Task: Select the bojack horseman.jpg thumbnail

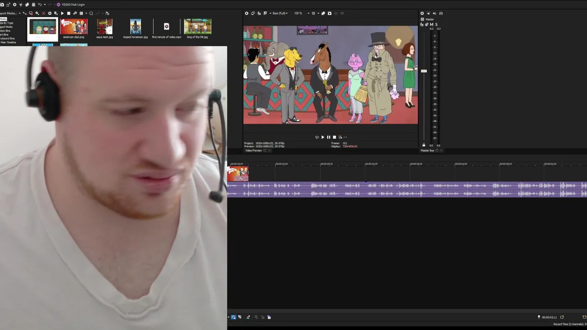Action: coord(135,27)
